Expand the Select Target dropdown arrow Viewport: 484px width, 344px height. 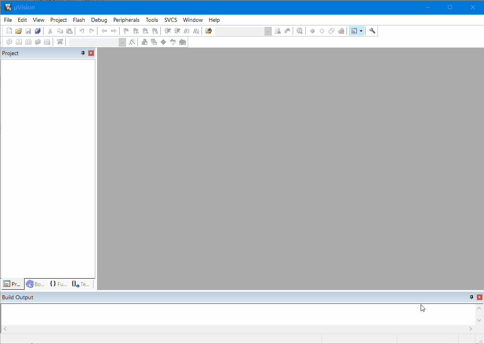pyautogui.click(x=122, y=42)
